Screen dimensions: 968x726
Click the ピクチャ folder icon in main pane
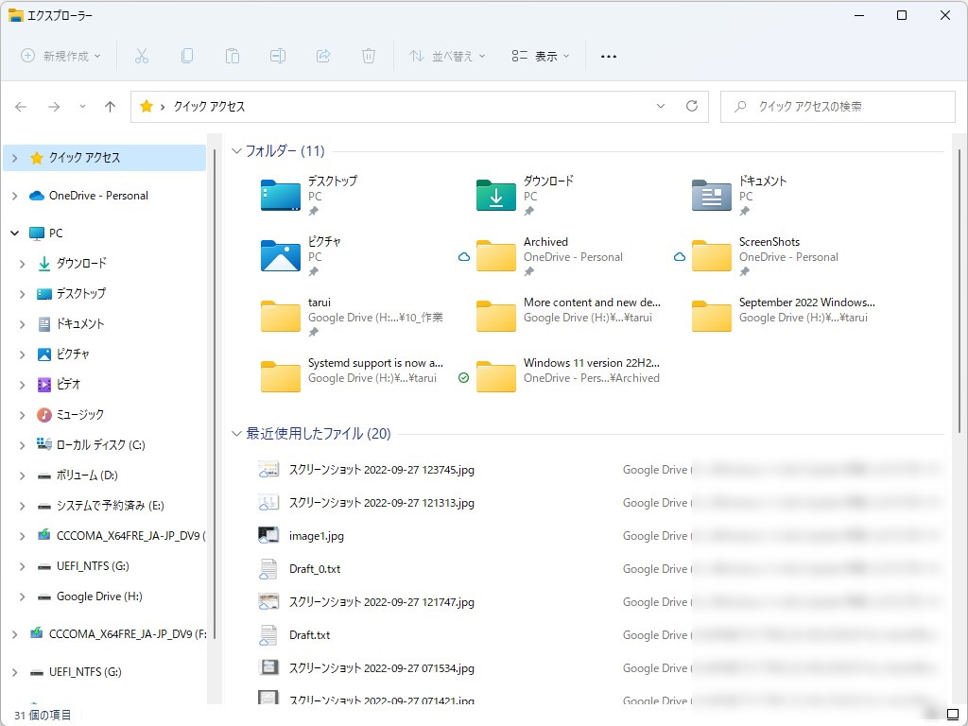pyautogui.click(x=280, y=255)
